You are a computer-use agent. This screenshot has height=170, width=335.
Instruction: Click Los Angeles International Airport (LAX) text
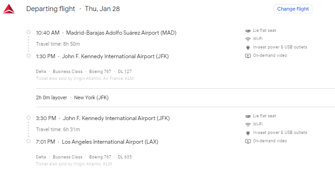[x=110, y=142]
